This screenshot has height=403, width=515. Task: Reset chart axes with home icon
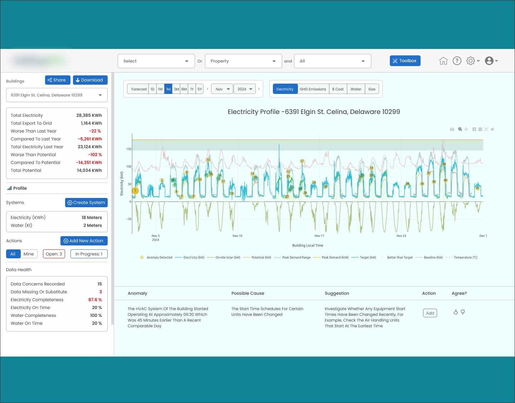tap(492, 129)
